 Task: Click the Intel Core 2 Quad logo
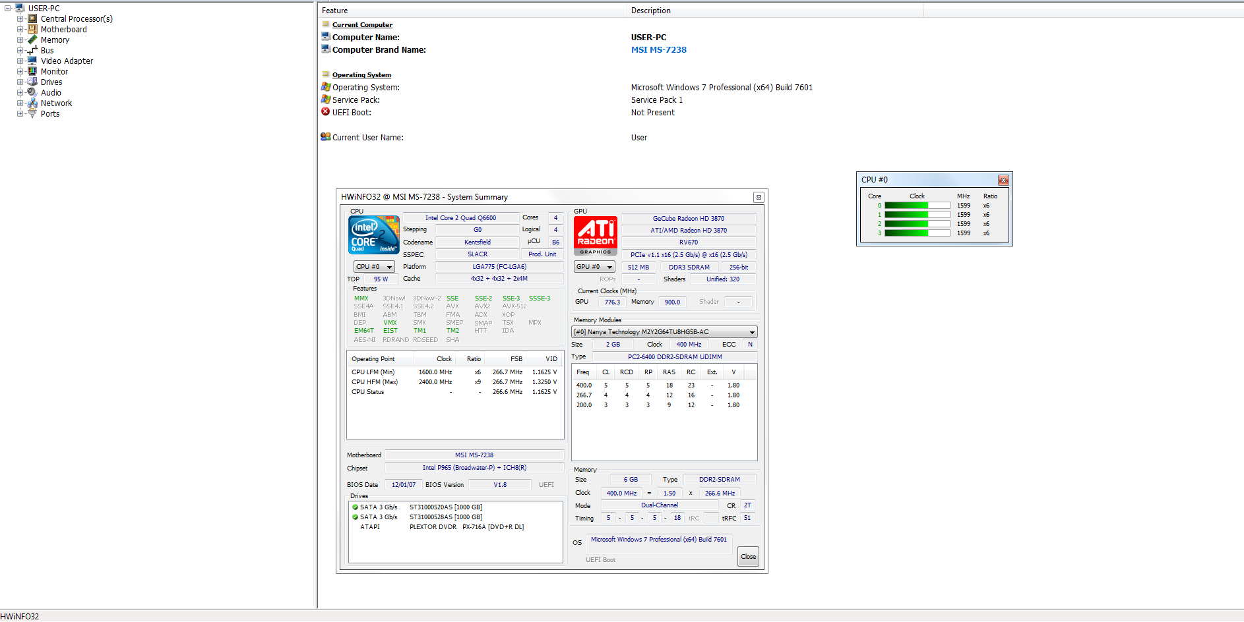(x=374, y=235)
